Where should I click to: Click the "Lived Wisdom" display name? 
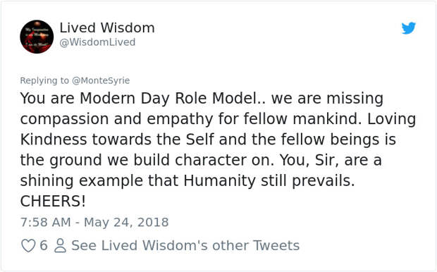(x=107, y=28)
